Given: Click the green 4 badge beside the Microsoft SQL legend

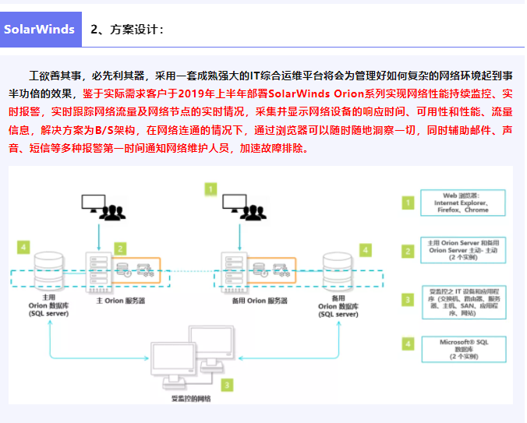Looking at the screenshot, I should tap(408, 344).
